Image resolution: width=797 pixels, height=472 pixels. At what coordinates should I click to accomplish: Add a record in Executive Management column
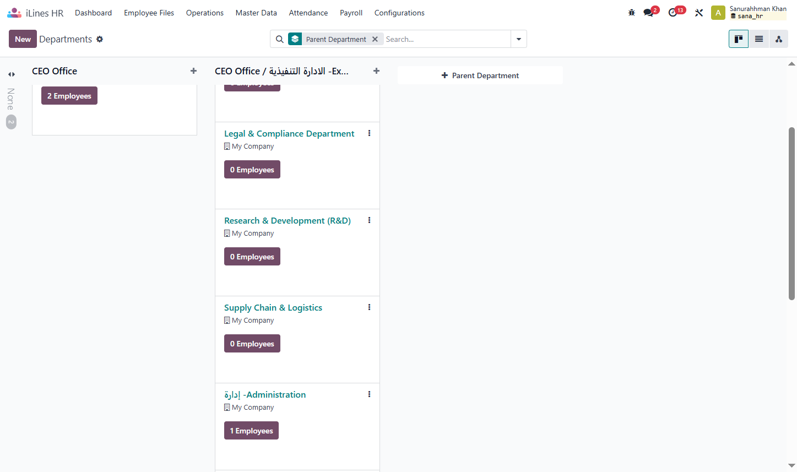coord(376,71)
